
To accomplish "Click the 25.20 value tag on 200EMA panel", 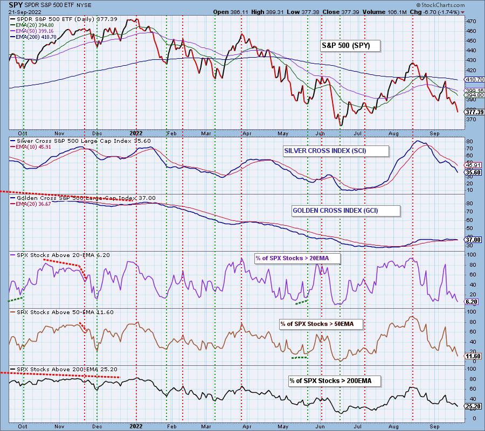I will pyautogui.click(x=473, y=406).
